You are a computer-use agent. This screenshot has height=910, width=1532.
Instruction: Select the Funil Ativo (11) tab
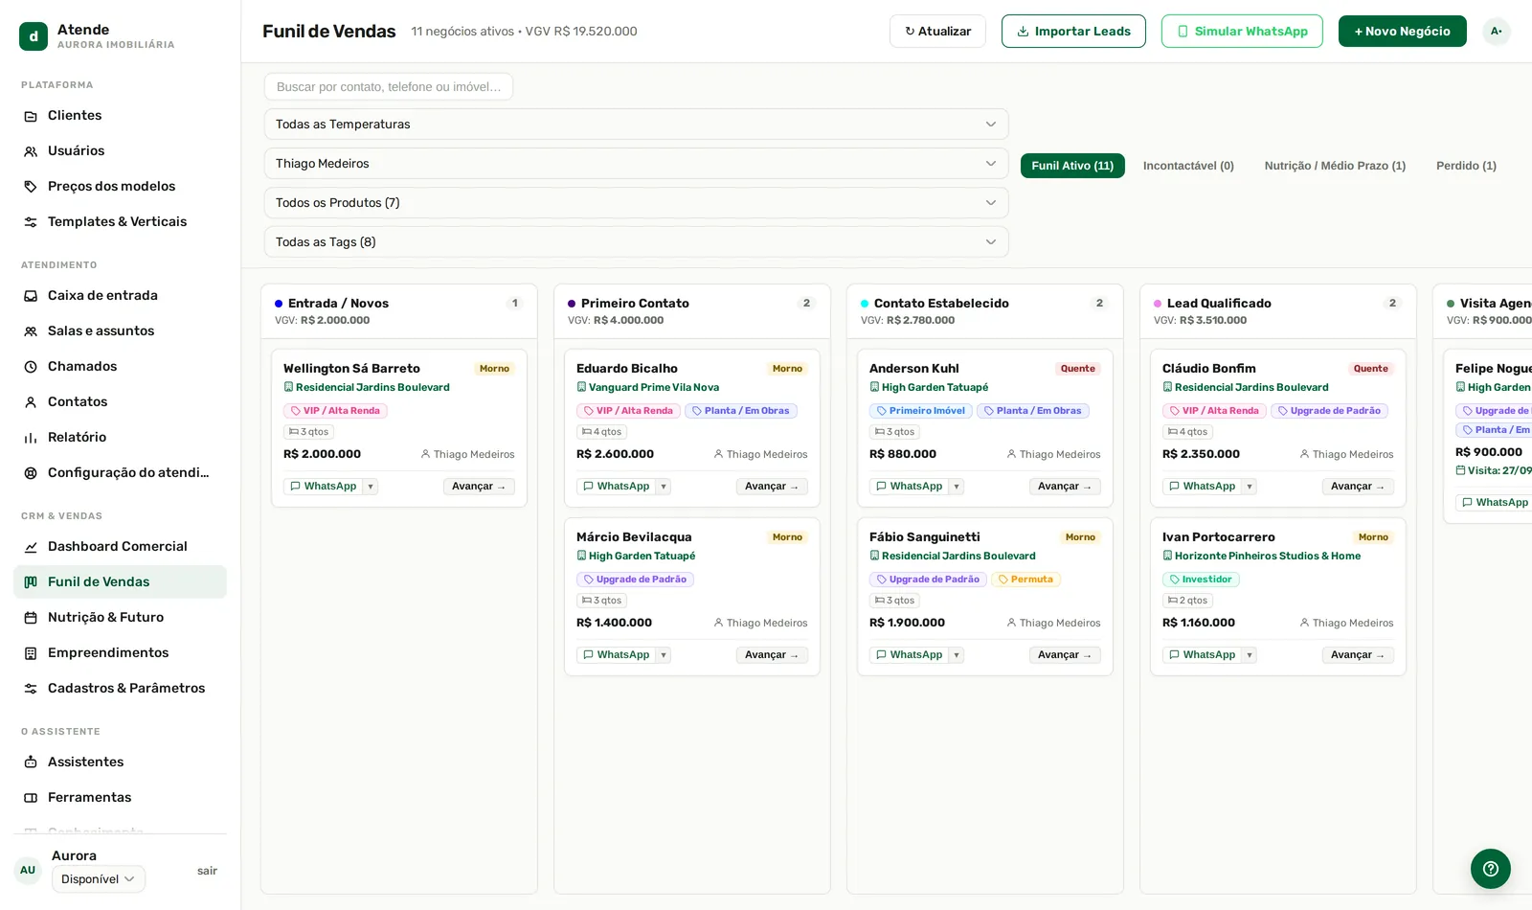tap(1072, 166)
